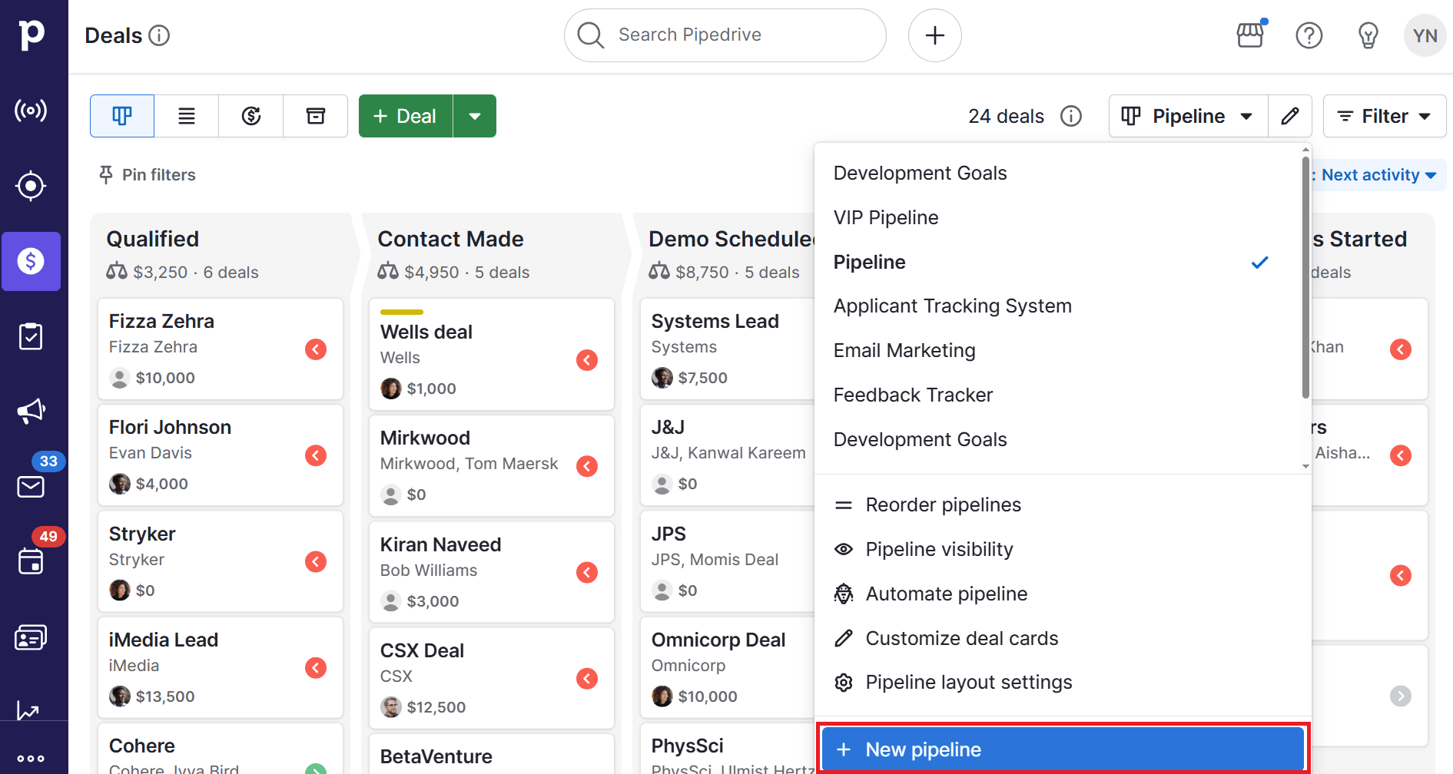The height and width of the screenshot is (774, 1453).
Task: Open the Kiran Naveed deal card
Action: pos(492,572)
